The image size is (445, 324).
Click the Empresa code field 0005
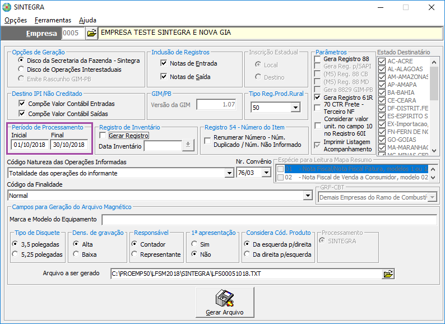[73, 33]
